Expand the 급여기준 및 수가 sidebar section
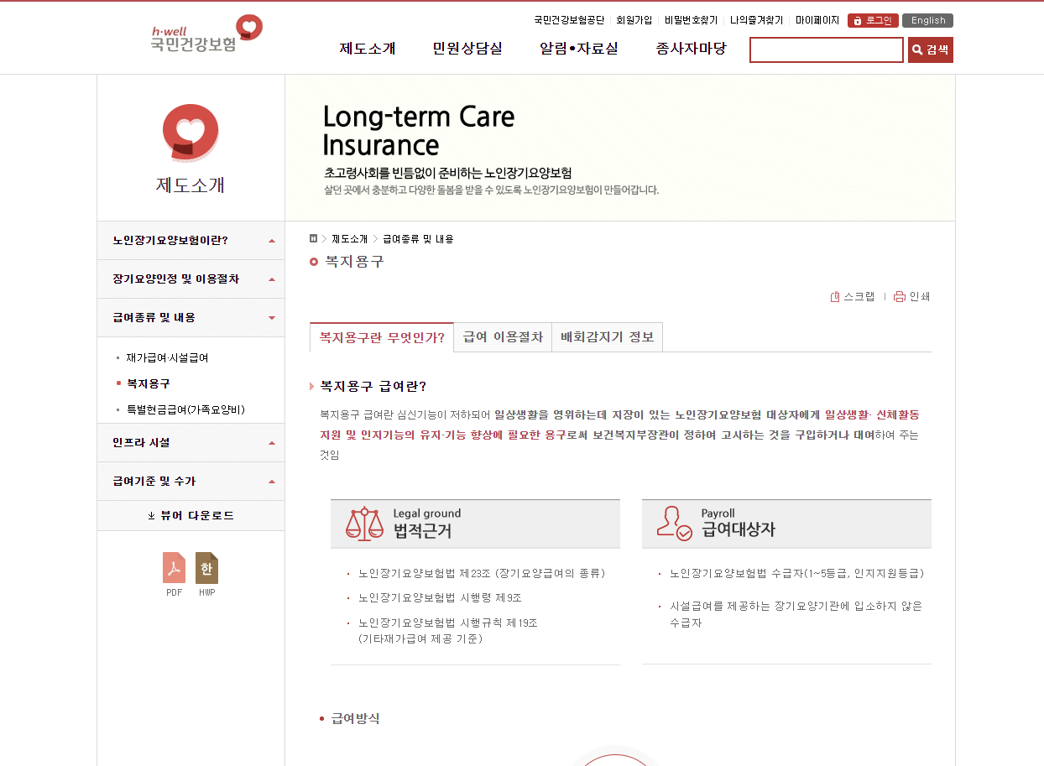 191,481
